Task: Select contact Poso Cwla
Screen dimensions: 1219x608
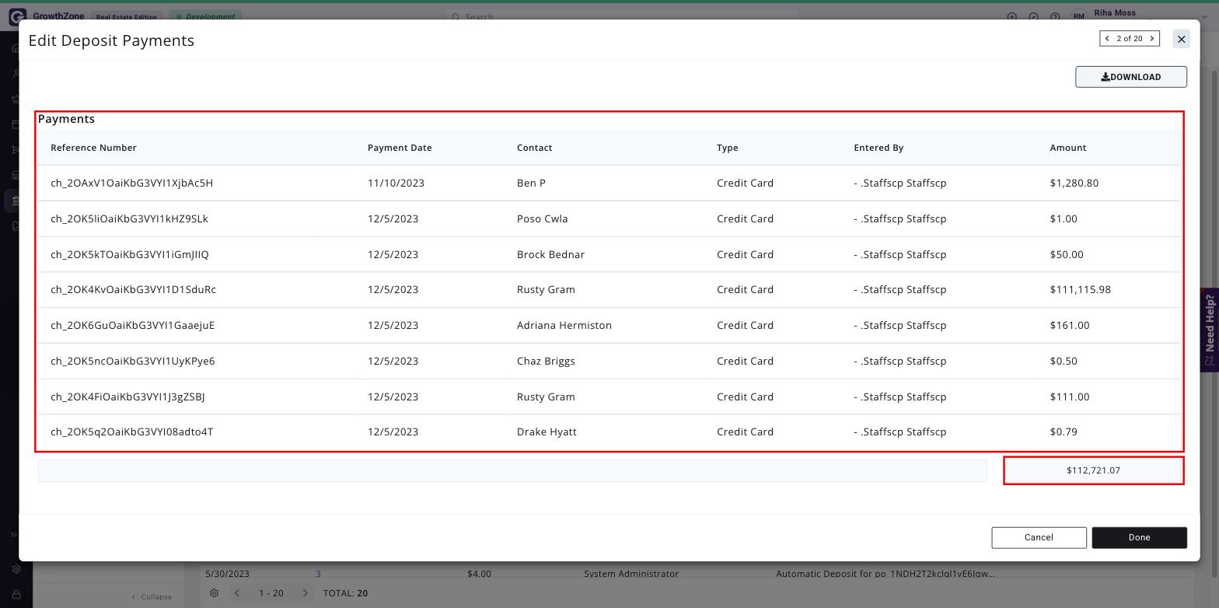Action: coord(543,219)
